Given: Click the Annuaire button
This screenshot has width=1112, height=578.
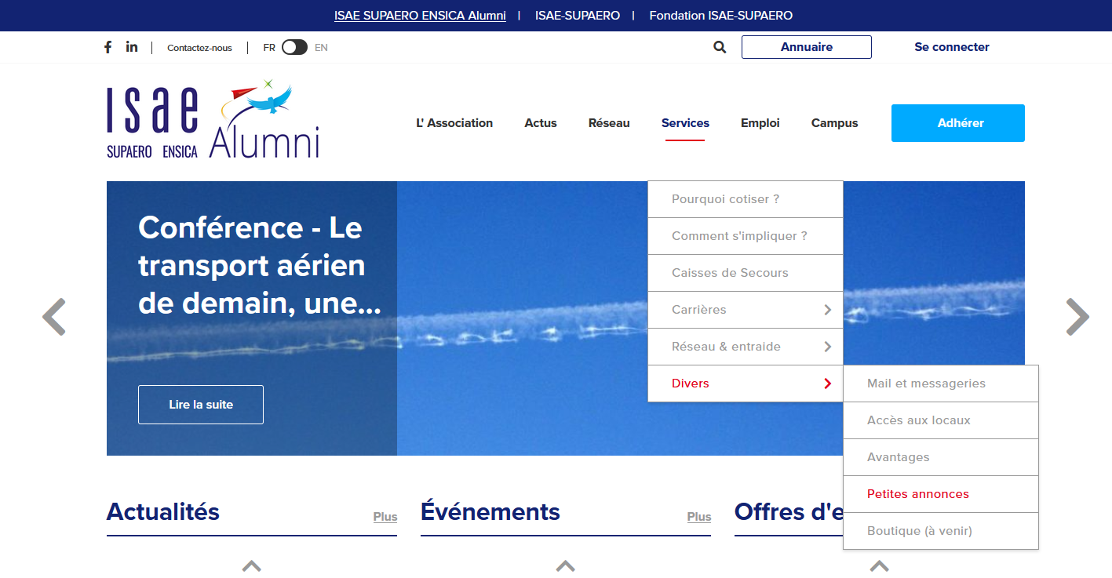Looking at the screenshot, I should pyautogui.click(x=807, y=47).
